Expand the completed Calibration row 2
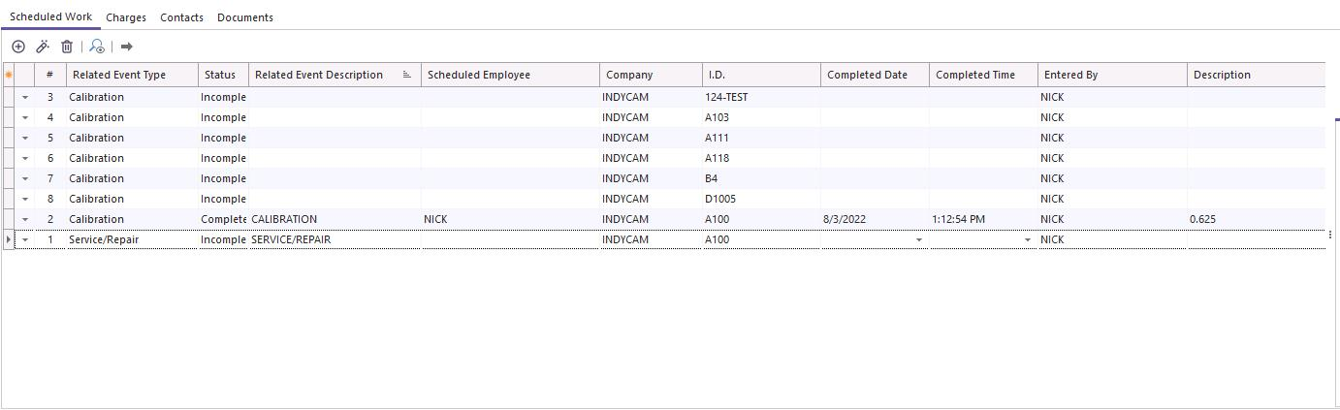This screenshot has width=1340, height=410. pos(25,220)
